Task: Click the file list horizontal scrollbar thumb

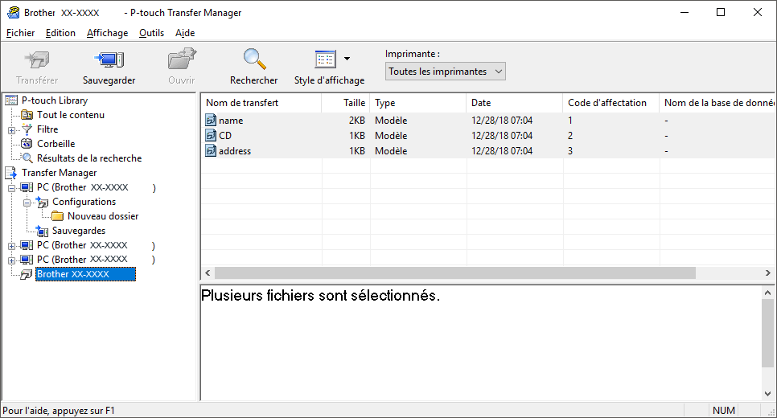Action: pyautogui.click(x=455, y=273)
